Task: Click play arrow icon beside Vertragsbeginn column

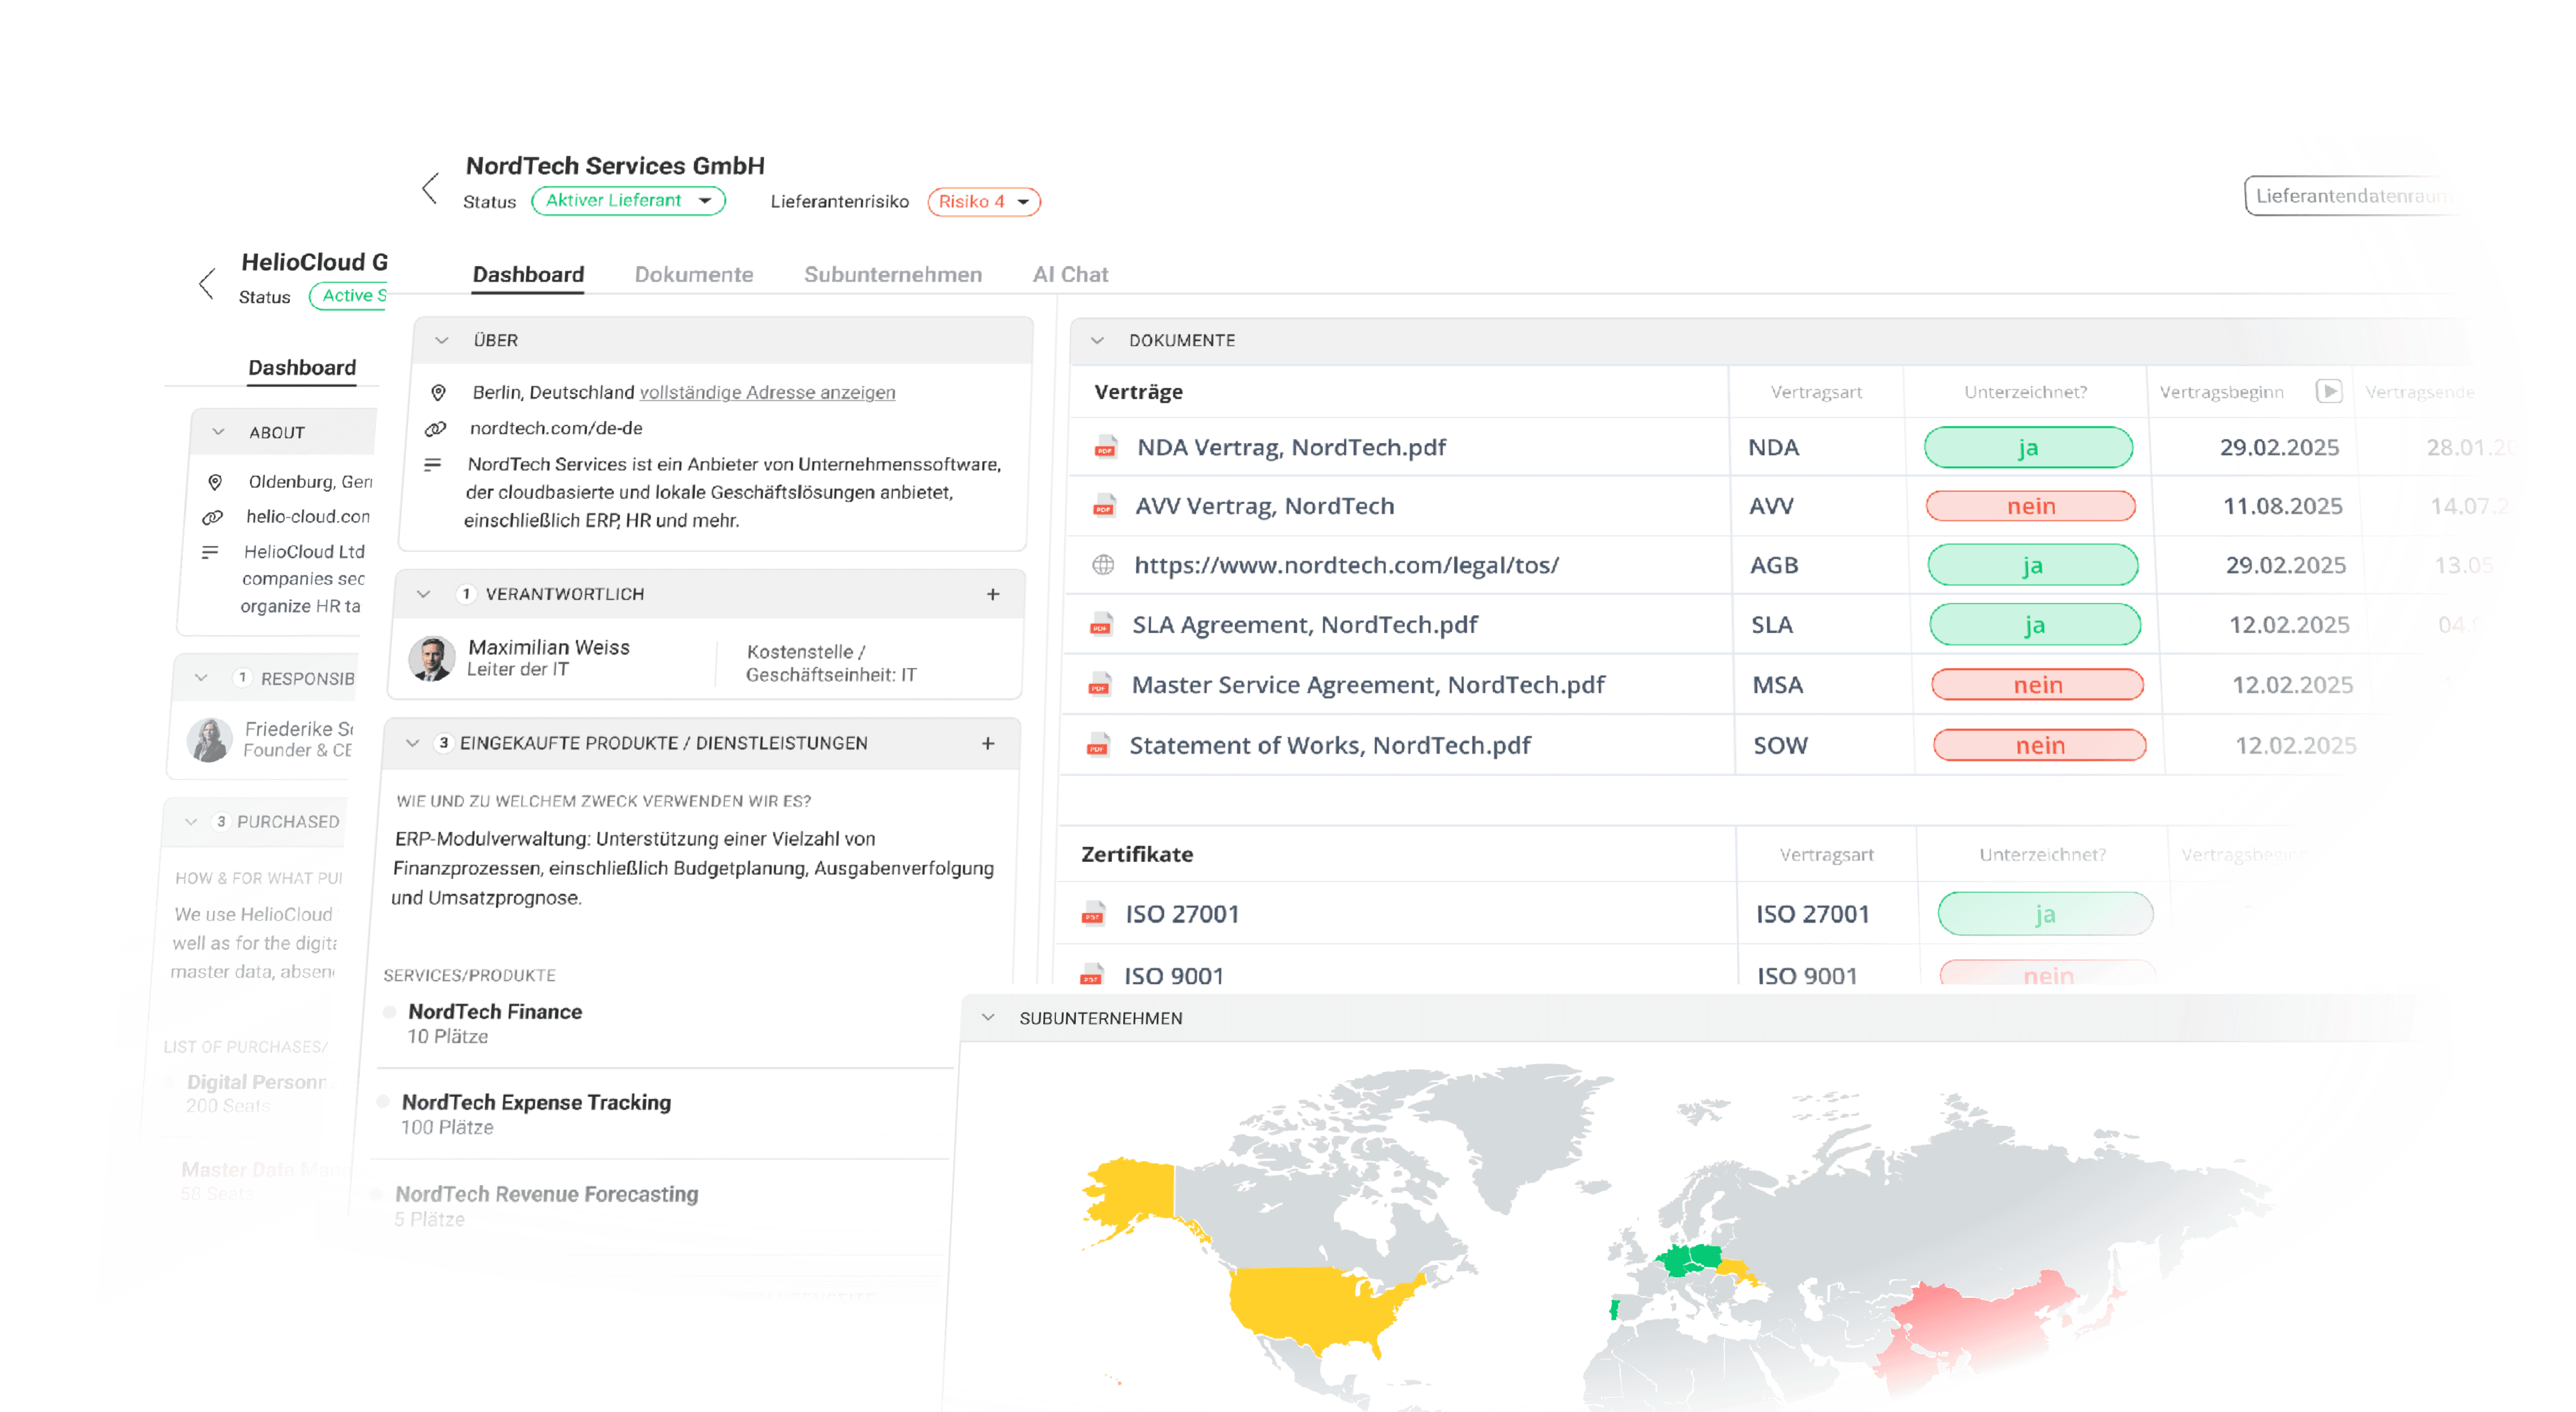Action: (2329, 391)
